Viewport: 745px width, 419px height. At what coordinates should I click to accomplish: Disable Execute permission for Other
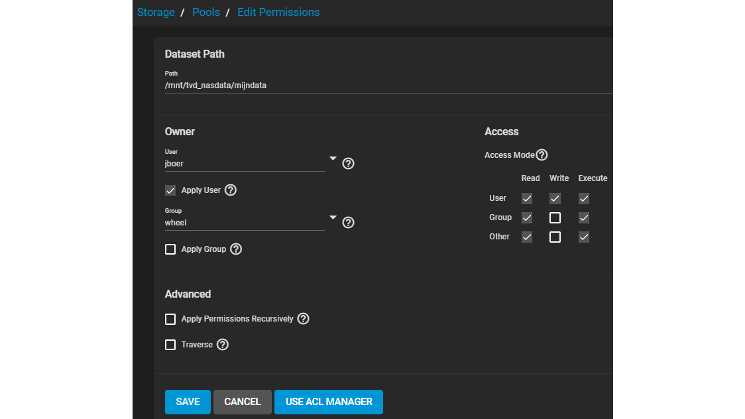tap(584, 237)
